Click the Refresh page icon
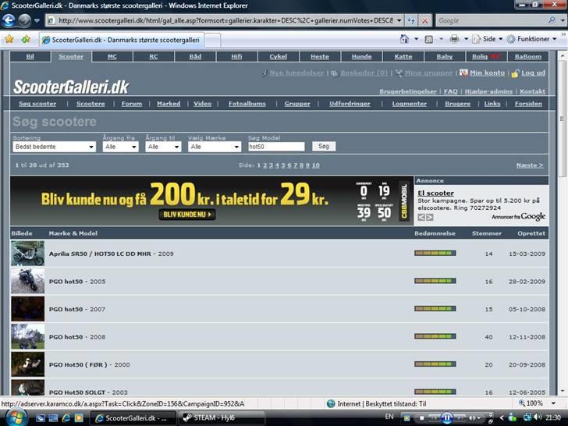The height and width of the screenshot is (426, 568). 412,20
